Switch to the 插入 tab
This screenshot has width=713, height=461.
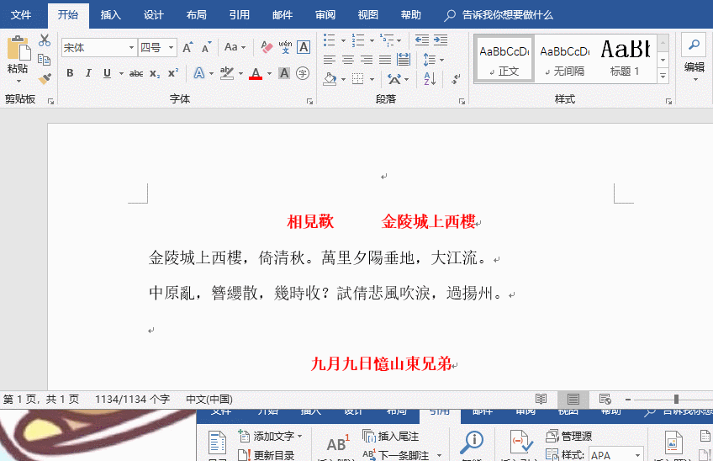coord(110,15)
